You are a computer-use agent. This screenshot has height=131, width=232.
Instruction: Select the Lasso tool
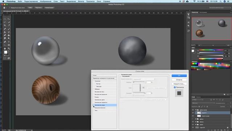click(5, 22)
